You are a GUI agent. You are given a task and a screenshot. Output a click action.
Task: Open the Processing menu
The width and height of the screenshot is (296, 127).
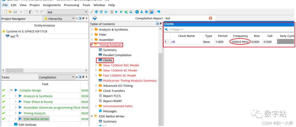click(x=72, y=5)
